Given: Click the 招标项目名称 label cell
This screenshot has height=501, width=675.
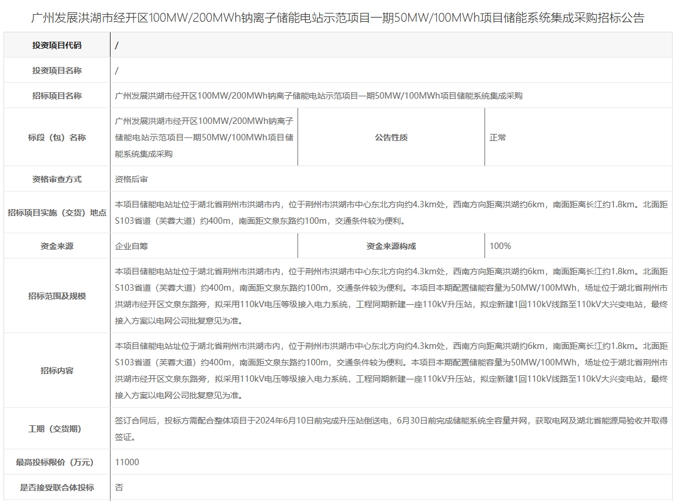Looking at the screenshot, I should 57,96.
